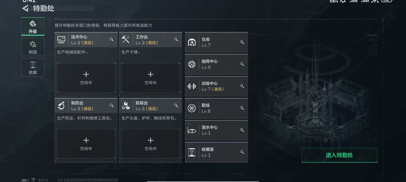Select the 靶场 Lv.6 department row
406x182 pixels.
pyautogui.click(x=217, y=108)
